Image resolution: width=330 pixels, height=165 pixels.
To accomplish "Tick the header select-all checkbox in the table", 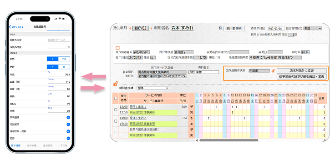I will tap(116, 98).
